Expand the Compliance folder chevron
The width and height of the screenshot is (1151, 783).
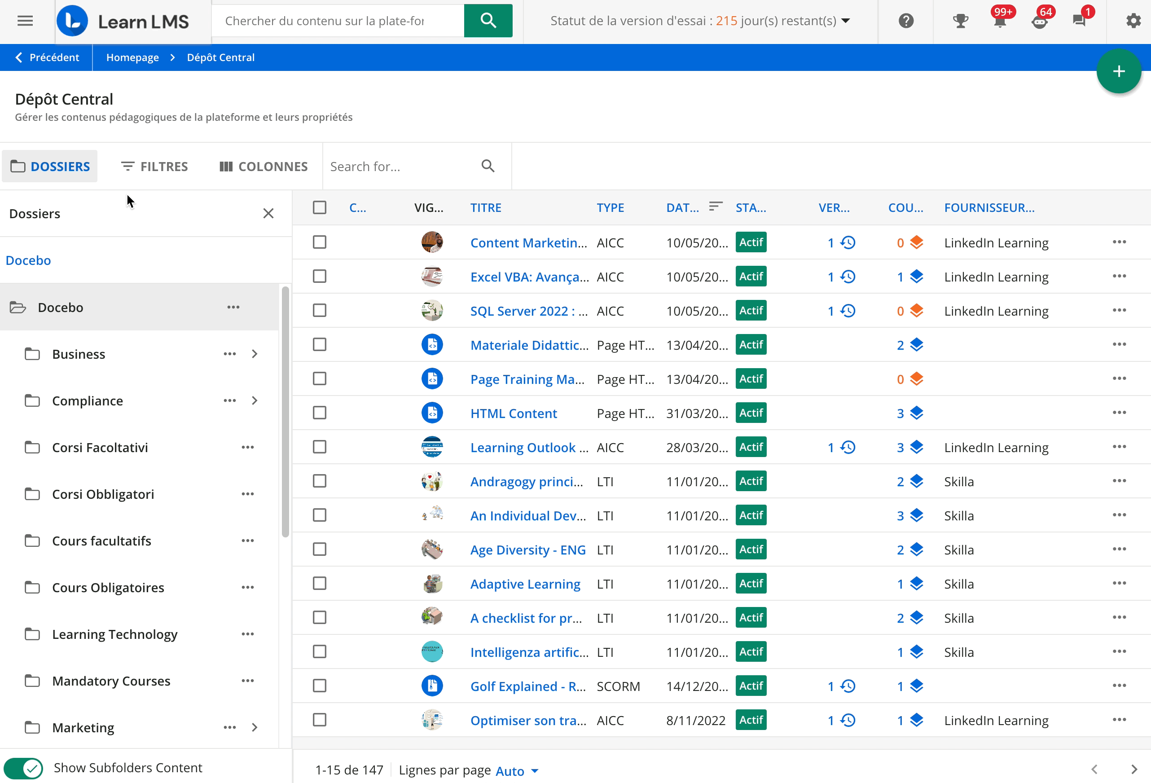[255, 400]
